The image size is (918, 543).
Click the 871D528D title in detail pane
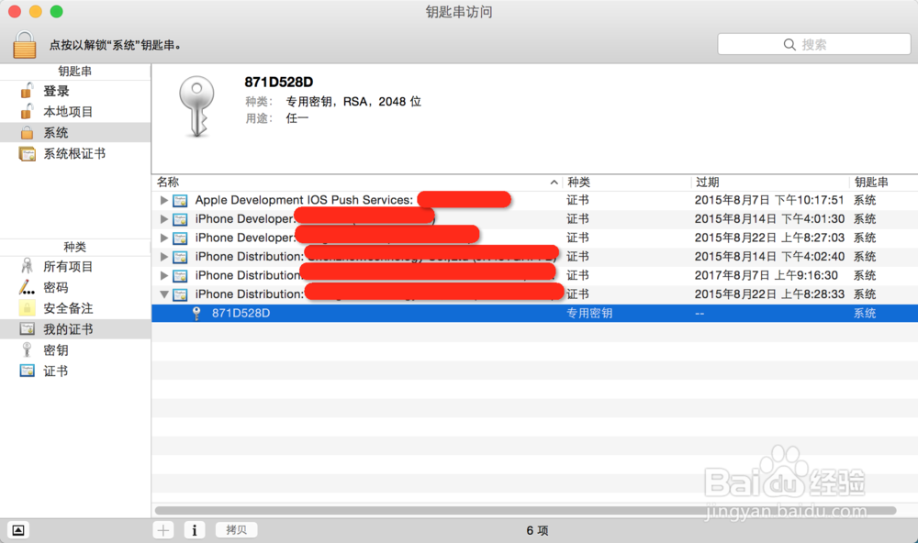tap(279, 82)
